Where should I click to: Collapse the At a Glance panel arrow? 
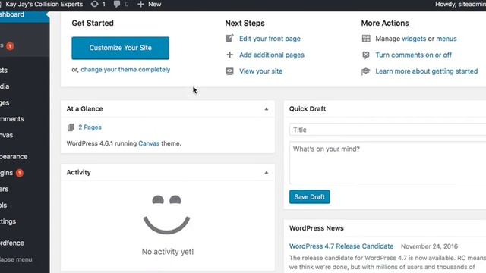click(267, 109)
